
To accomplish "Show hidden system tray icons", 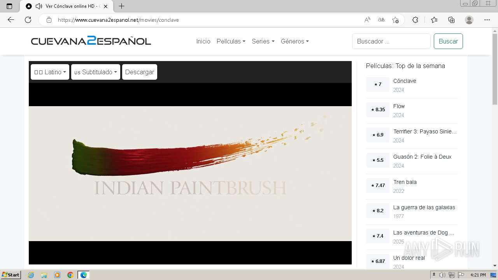I will click(434, 275).
